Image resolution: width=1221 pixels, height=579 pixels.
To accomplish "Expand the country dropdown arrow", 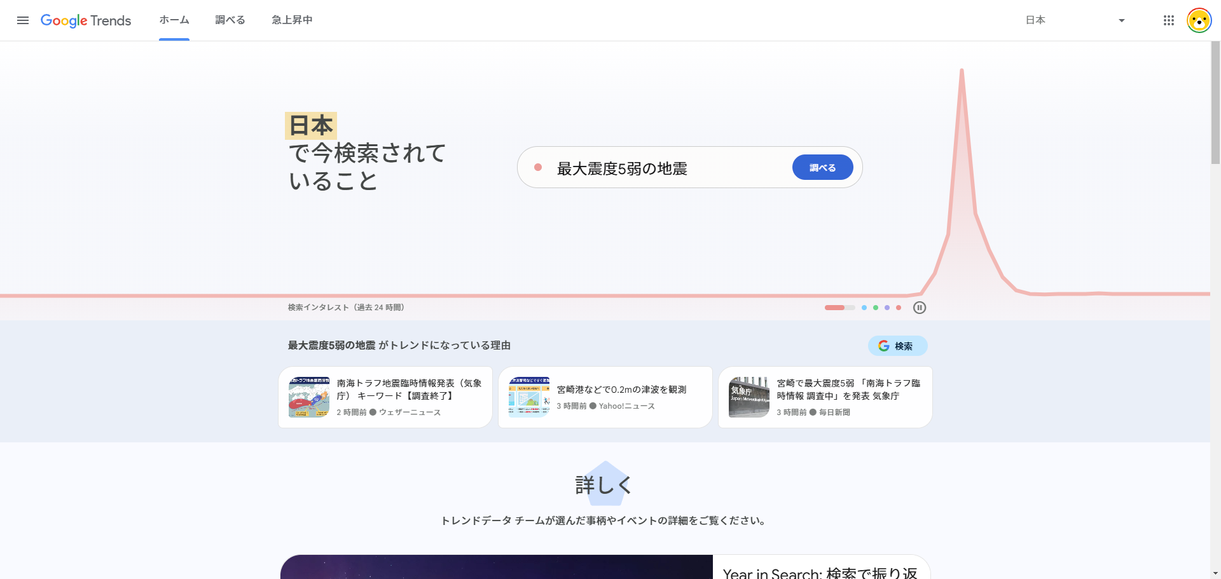I will (1121, 20).
